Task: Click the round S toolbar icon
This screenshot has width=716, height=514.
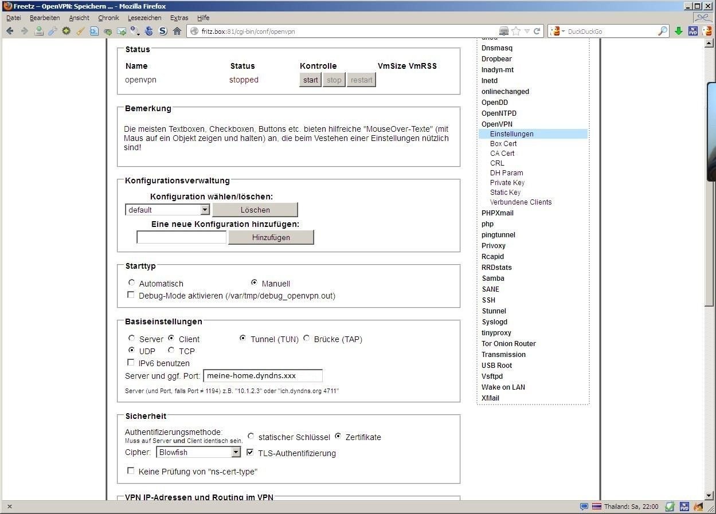Action: click(163, 31)
